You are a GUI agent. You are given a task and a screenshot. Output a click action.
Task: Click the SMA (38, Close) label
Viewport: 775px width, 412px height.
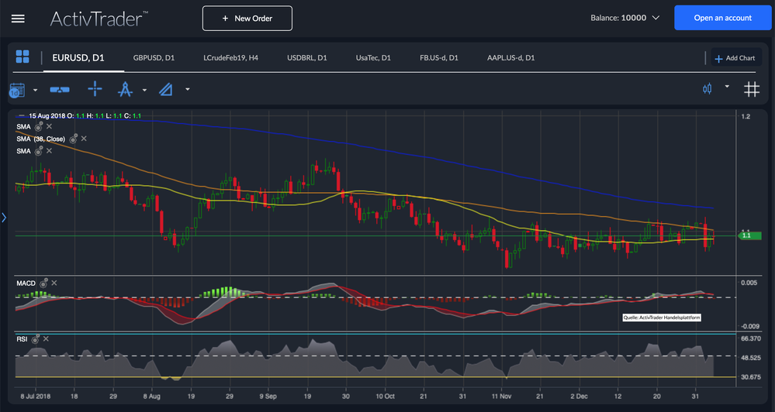click(40, 139)
